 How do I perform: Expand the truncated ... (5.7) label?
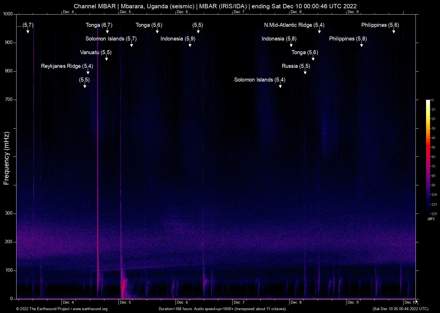click(x=25, y=25)
